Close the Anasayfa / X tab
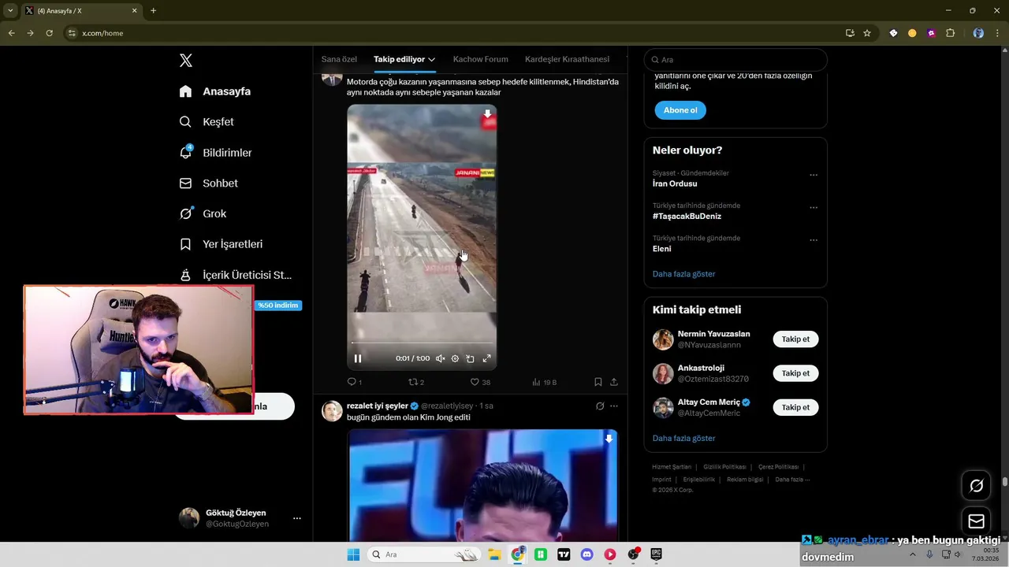This screenshot has width=1009, height=567. (x=135, y=11)
